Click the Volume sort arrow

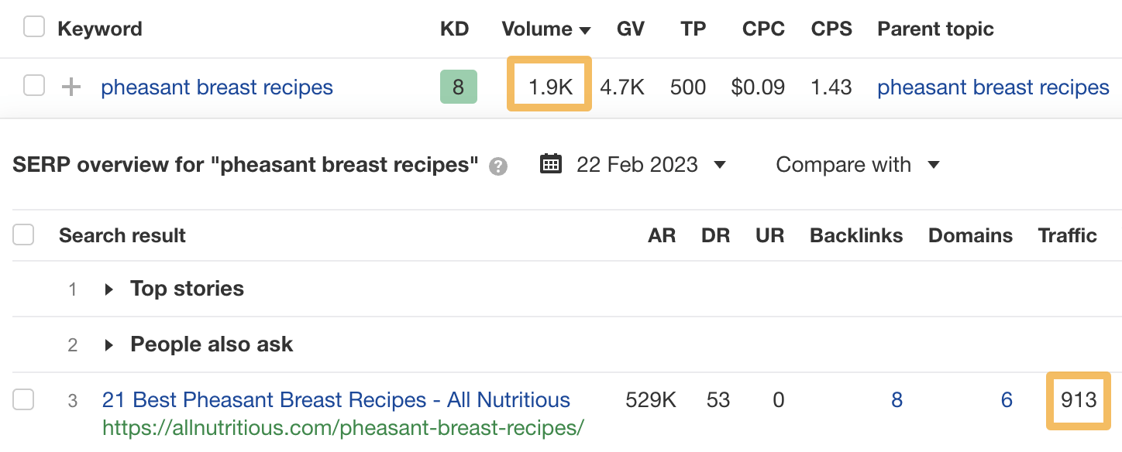click(x=583, y=29)
